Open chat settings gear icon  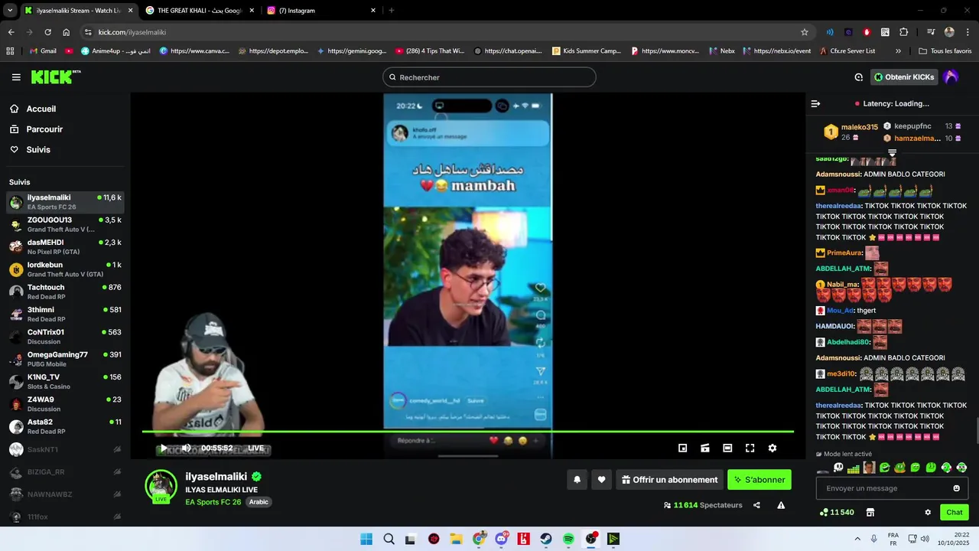(x=928, y=513)
